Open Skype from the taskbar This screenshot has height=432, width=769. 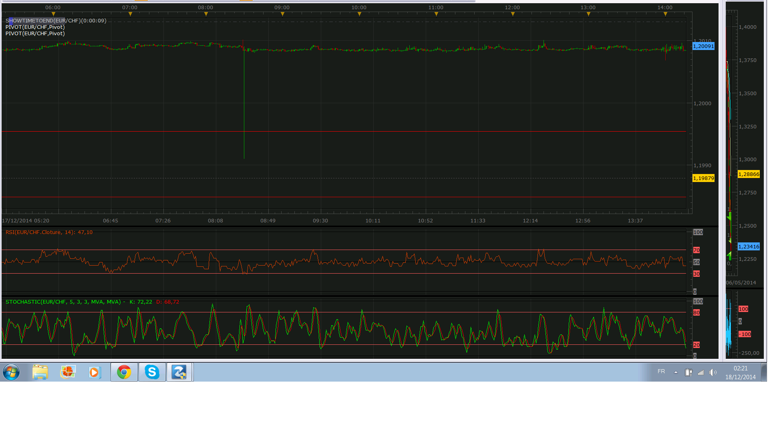[x=152, y=372]
